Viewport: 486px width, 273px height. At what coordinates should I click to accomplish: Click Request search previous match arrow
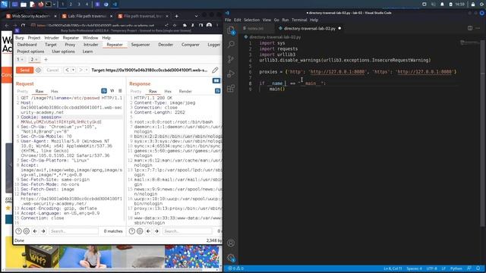35,231
